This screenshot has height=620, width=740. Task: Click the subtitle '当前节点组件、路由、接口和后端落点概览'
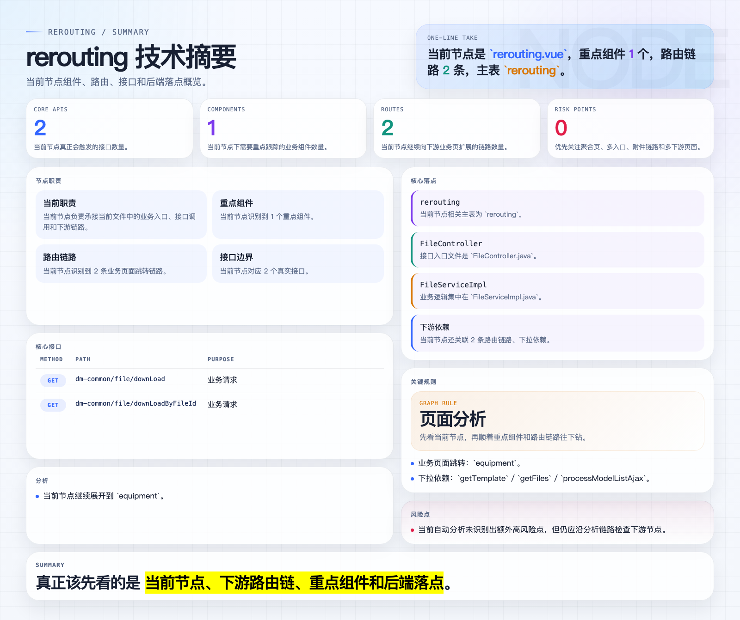(118, 82)
